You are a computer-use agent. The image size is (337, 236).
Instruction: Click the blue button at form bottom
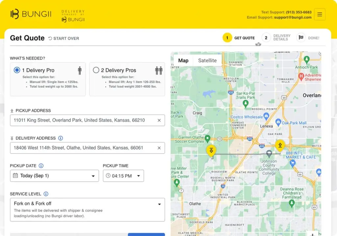click(x=146, y=234)
